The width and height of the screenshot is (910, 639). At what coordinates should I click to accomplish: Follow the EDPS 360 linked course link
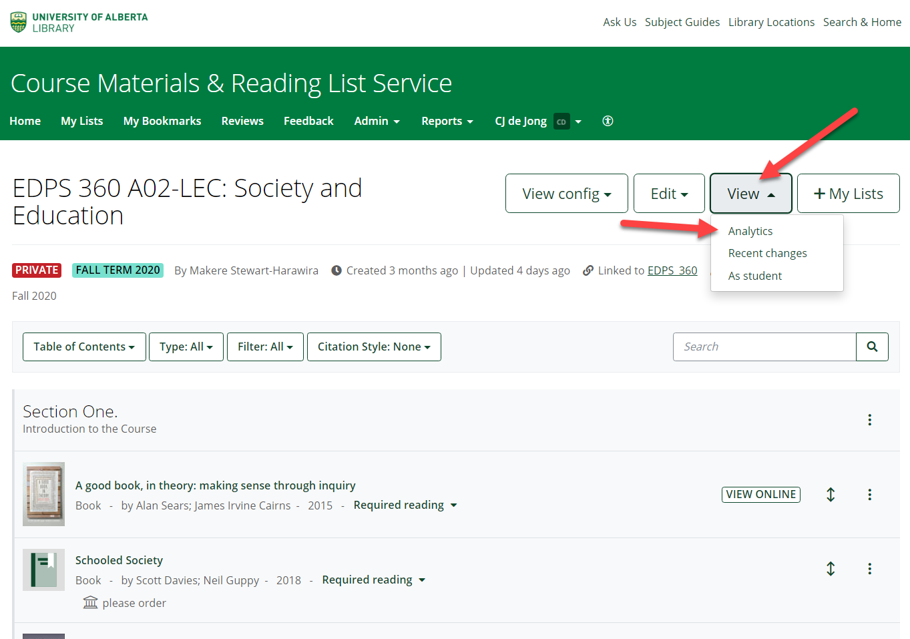[x=672, y=270]
